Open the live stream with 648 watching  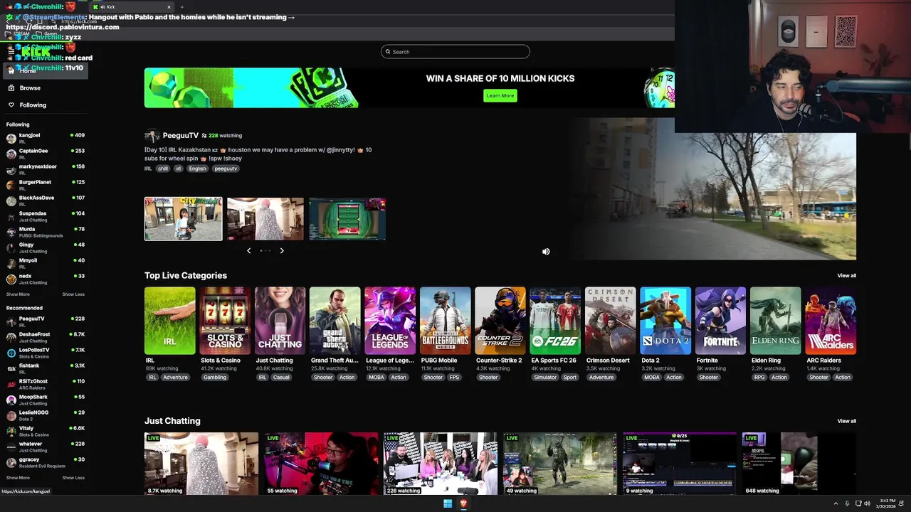[799, 464]
